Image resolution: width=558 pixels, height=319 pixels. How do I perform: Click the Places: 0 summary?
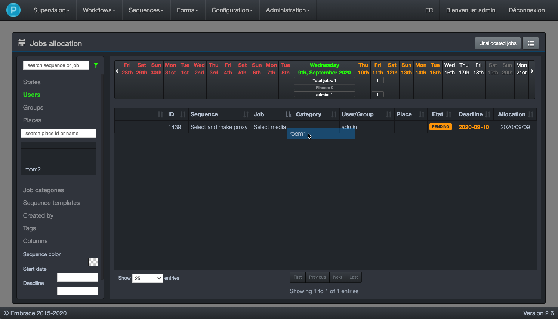[324, 88]
